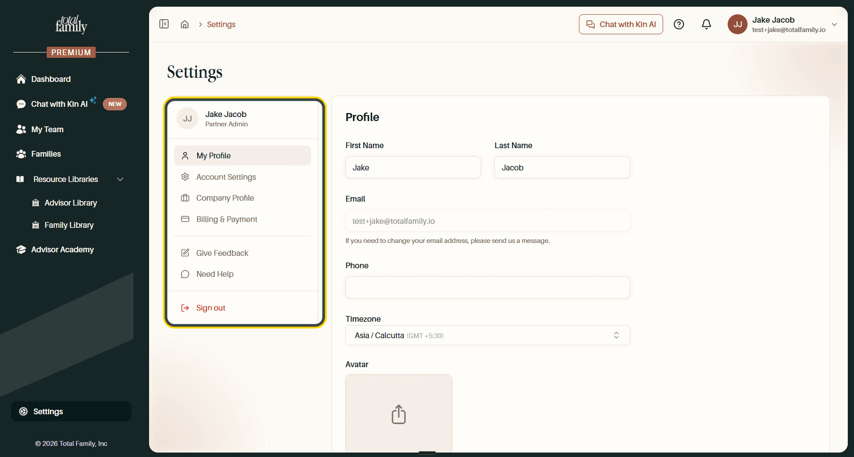Image resolution: width=854 pixels, height=457 pixels.
Task: Click the Settings gear icon in sidebar
Action: (23, 412)
